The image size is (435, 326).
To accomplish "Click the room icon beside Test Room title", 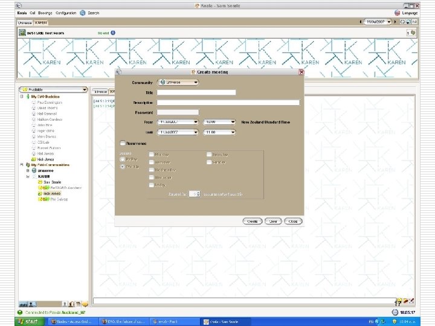I will pyautogui.click(x=22, y=33).
